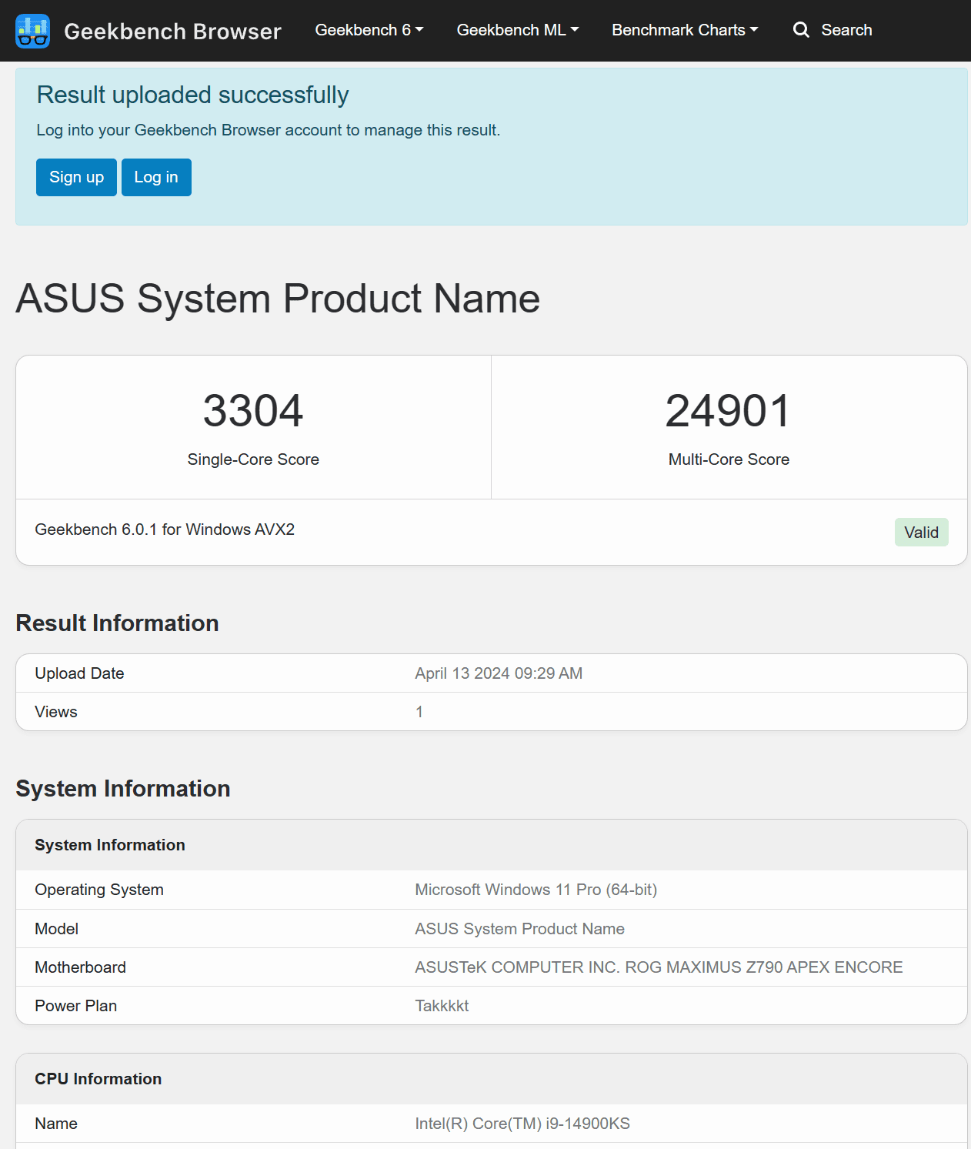Click the Geekbench glasses logo icon
The image size is (971, 1149).
pos(32,31)
